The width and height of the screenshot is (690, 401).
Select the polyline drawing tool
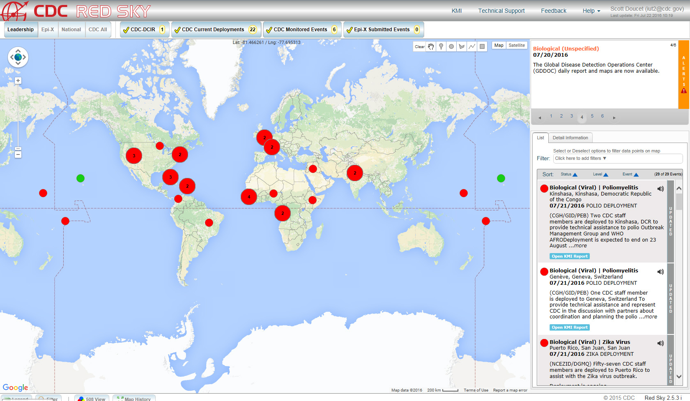472,46
